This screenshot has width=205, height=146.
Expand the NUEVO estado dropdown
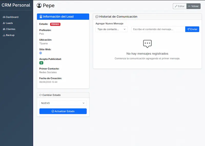[63, 103]
